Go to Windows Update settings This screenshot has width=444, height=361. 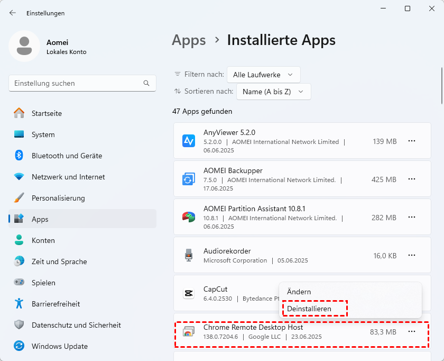coord(60,346)
